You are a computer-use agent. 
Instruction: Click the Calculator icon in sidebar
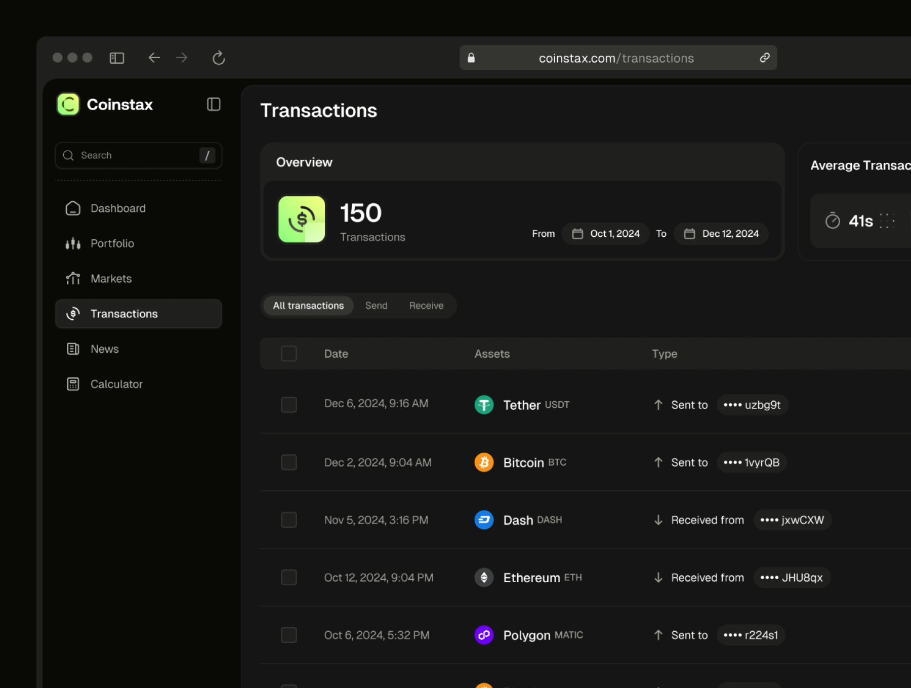[73, 384]
